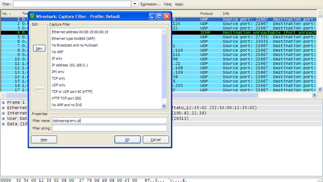The image size is (323, 182).
Task: Select packet with source port 27555
Action: (244, 37)
